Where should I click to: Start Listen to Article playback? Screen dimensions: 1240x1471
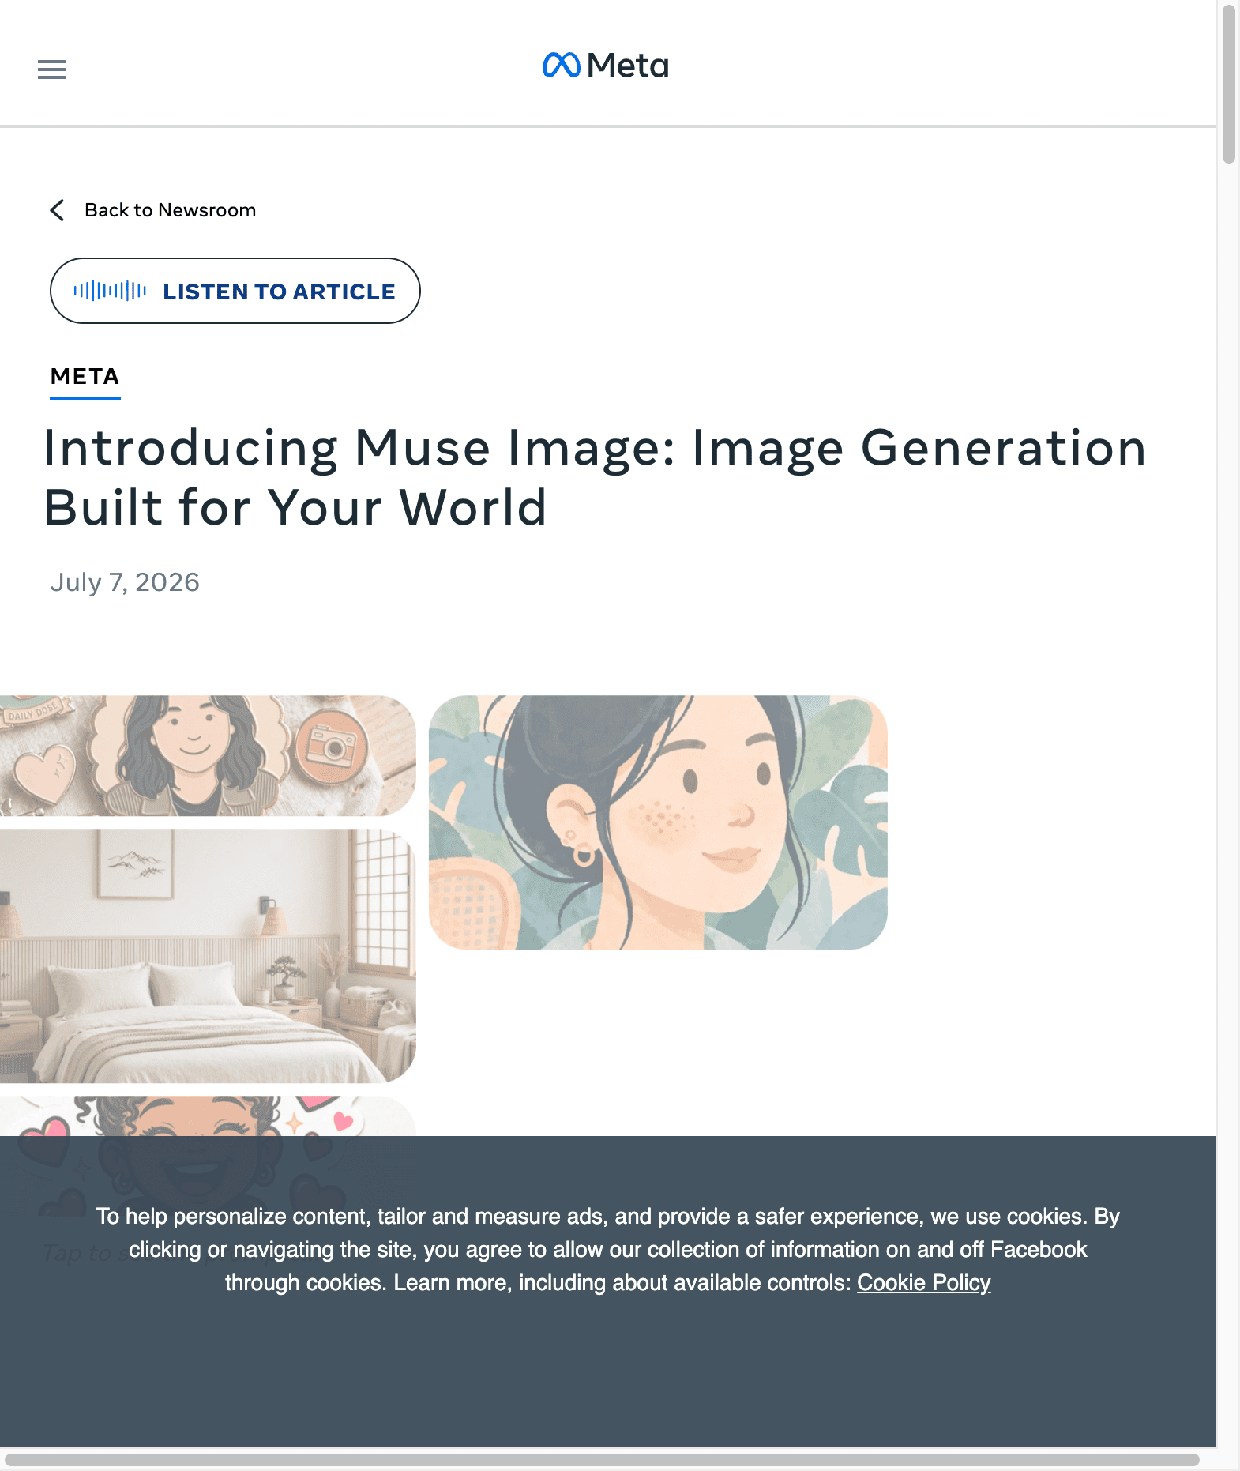[x=235, y=291]
